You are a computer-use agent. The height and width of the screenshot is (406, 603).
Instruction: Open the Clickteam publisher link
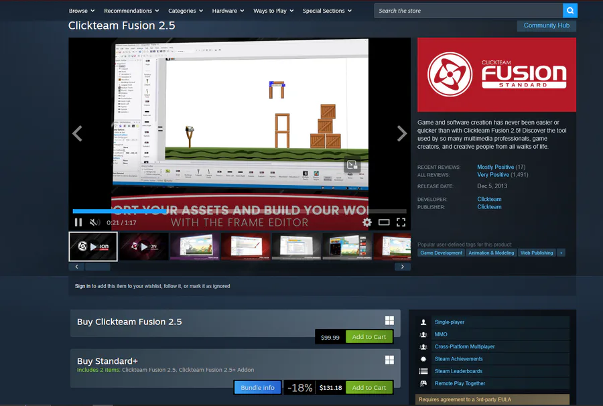[x=489, y=207]
